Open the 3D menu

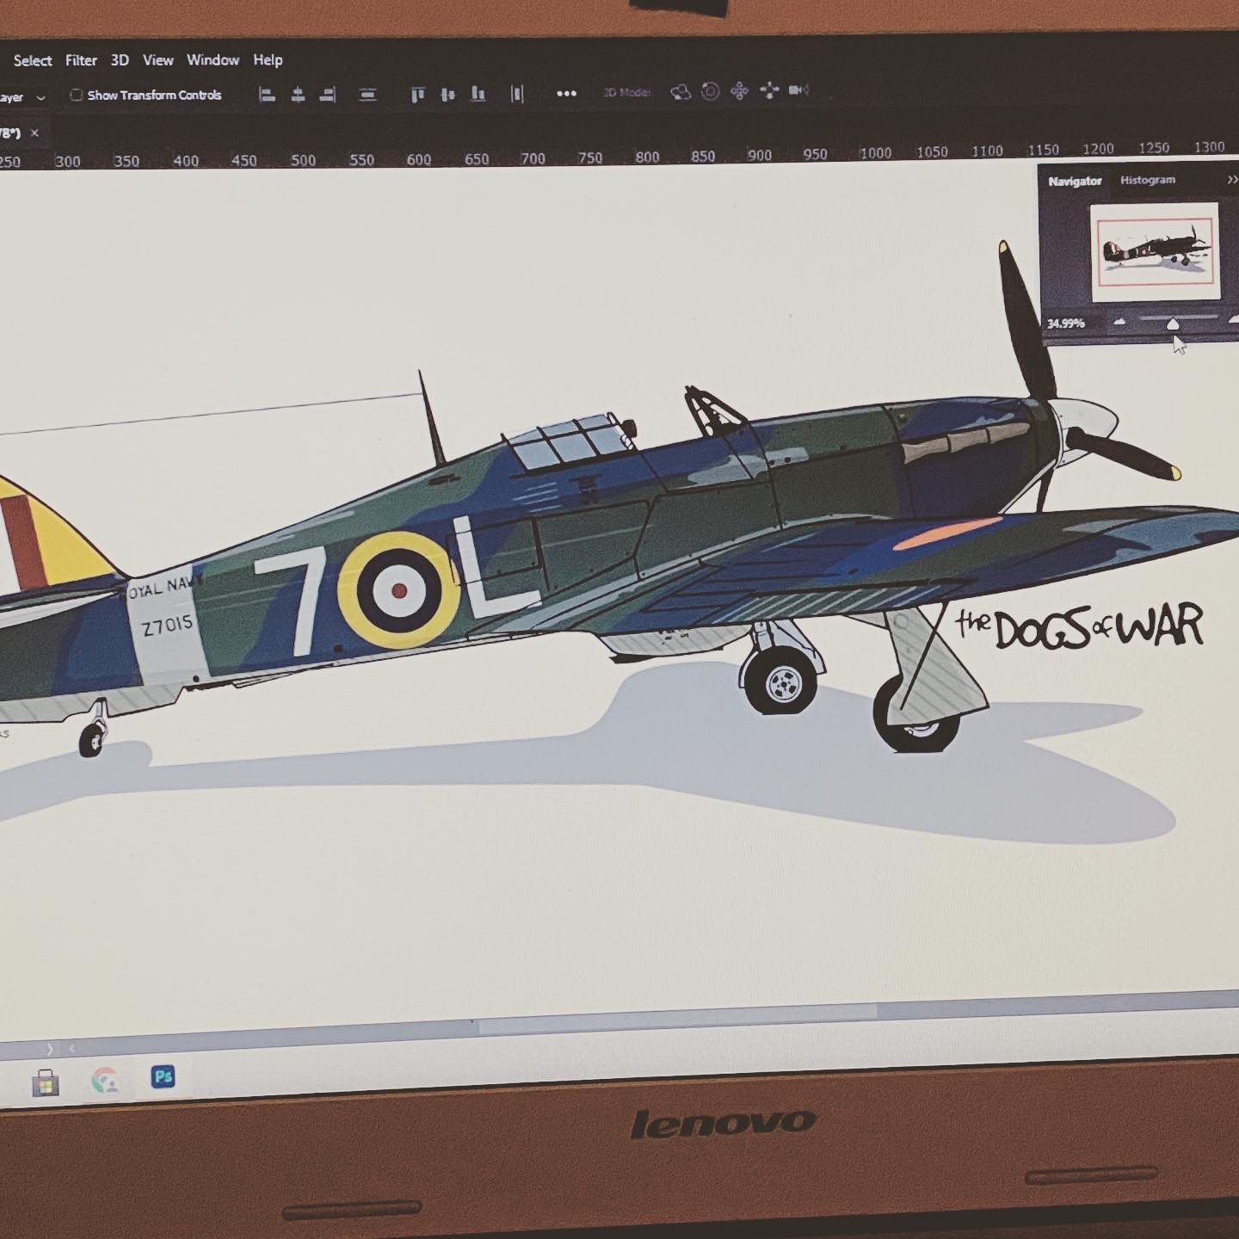click(x=120, y=60)
